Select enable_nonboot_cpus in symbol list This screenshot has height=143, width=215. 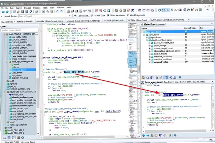22,106
